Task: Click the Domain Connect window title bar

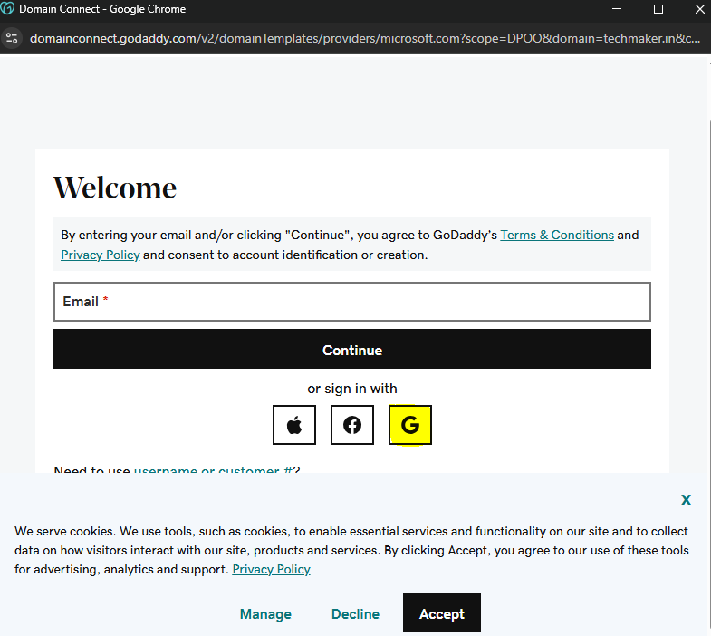Action: pyautogui.click(x=362, y=9)
